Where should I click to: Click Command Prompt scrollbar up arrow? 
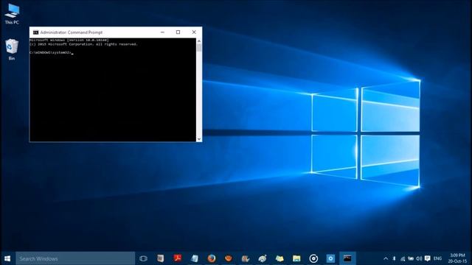point(199,41)
